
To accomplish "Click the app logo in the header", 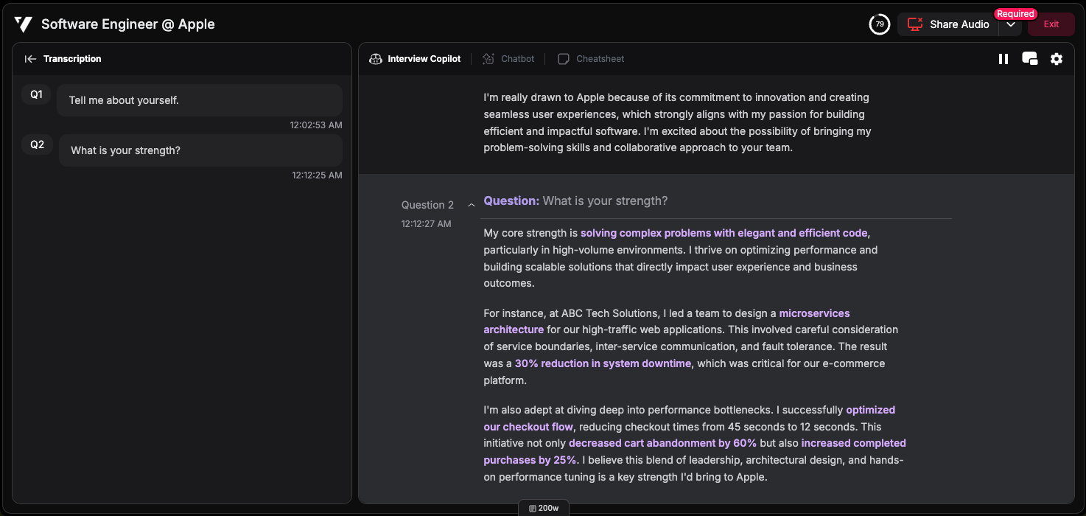I will pyautogui.click(x=23, y=24).
